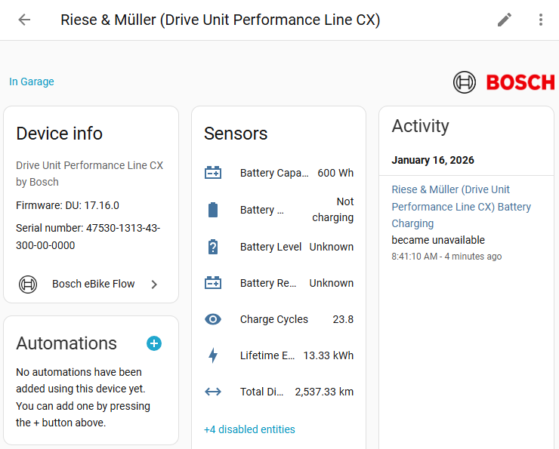This screenshot has height=449, width=559.
Task: Open Charge Cycles value 23.8
Action: 343,319
